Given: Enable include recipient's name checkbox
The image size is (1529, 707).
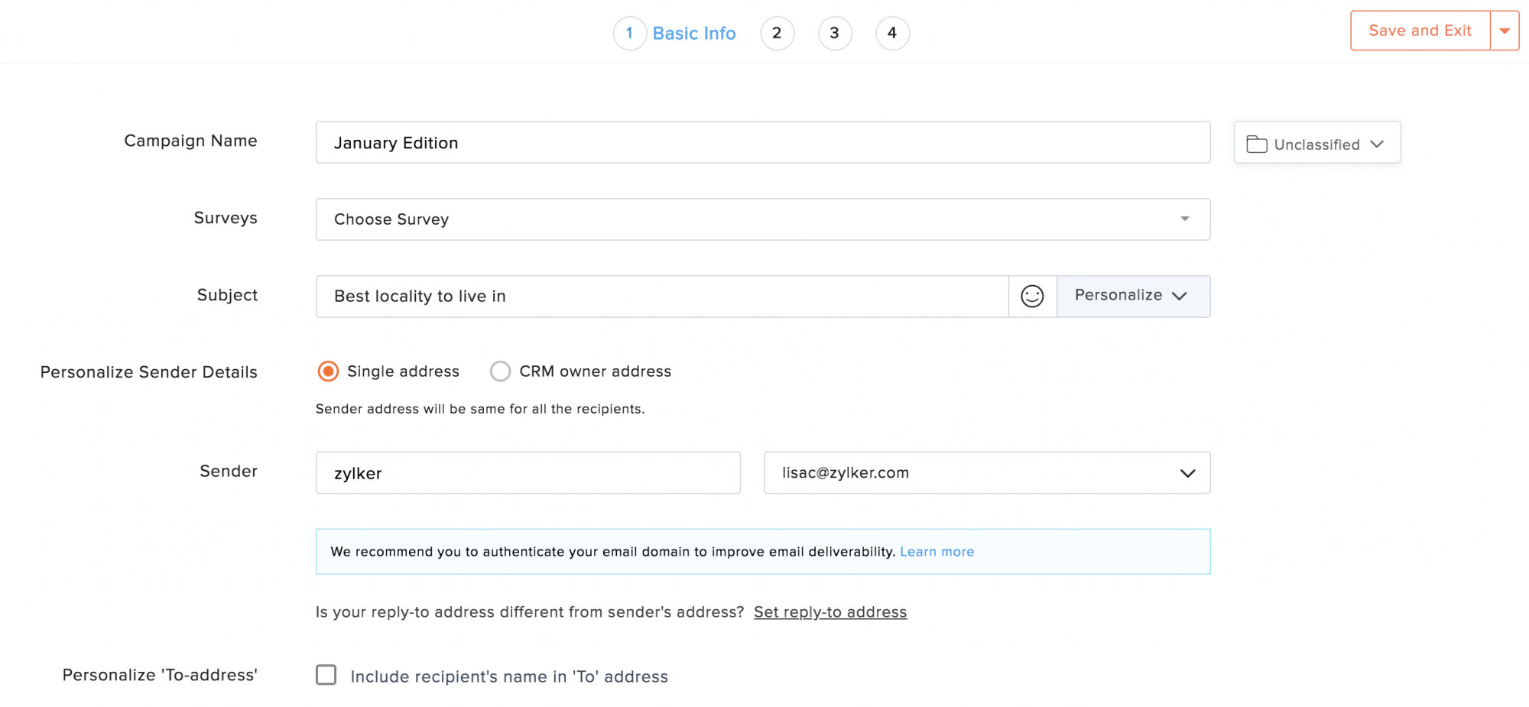Looking at the screenshot, I should point(326,675).
